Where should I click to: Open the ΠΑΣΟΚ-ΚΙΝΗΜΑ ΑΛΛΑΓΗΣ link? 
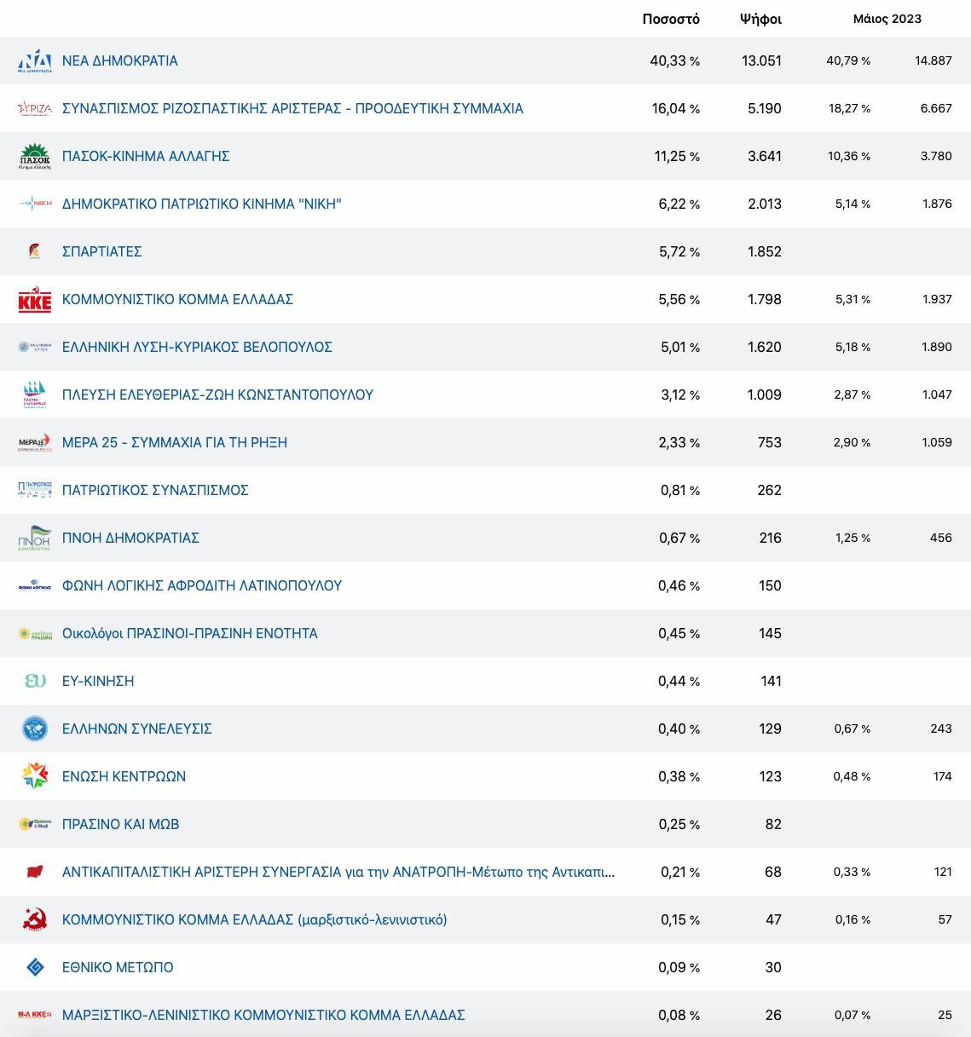point(146,156)
